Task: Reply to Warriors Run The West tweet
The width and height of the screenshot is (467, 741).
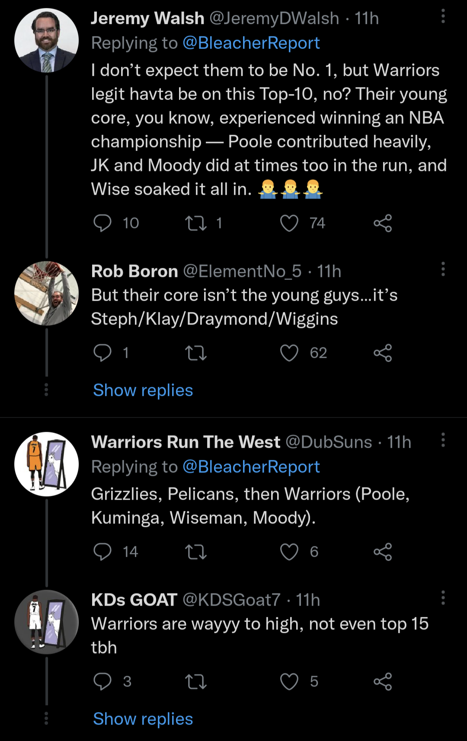Action: 103,552
